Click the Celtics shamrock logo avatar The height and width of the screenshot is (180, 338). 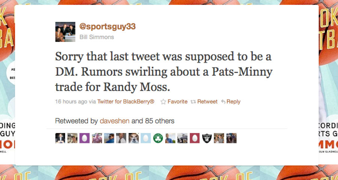158,138
